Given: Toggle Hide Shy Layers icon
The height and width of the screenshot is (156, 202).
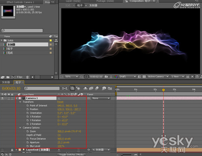Looking at the screenshot, I should pyautogui.click(x=85, y=88).
